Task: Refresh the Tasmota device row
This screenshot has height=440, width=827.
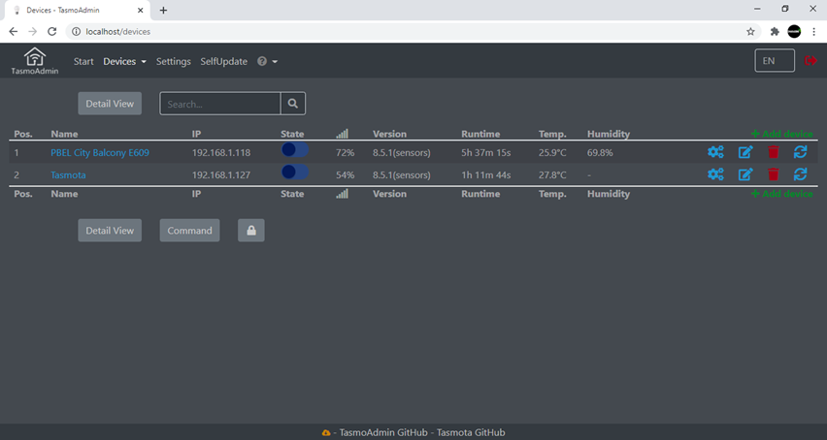Action: (800, 174)
